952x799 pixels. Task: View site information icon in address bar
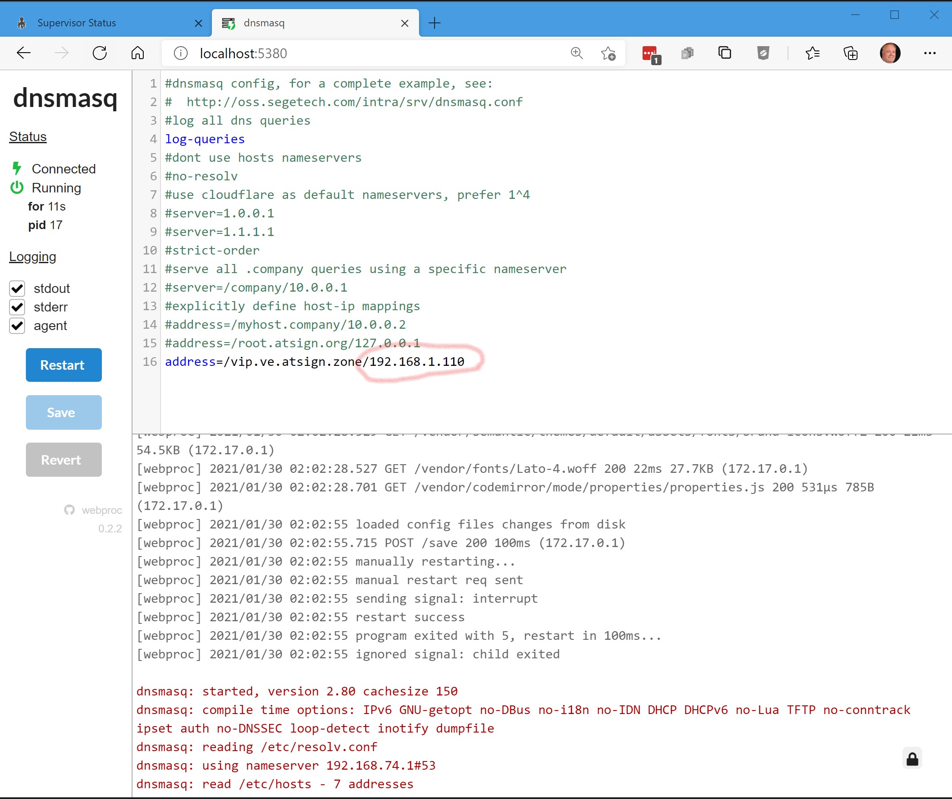pos(180,53)
